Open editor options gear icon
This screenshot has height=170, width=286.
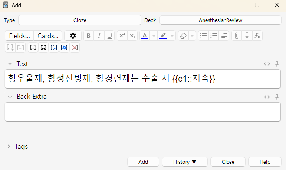73,36
